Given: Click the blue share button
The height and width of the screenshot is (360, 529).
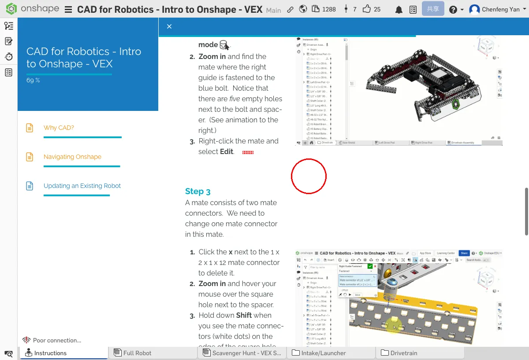Looking at the screenshot, I should [432, 9].
